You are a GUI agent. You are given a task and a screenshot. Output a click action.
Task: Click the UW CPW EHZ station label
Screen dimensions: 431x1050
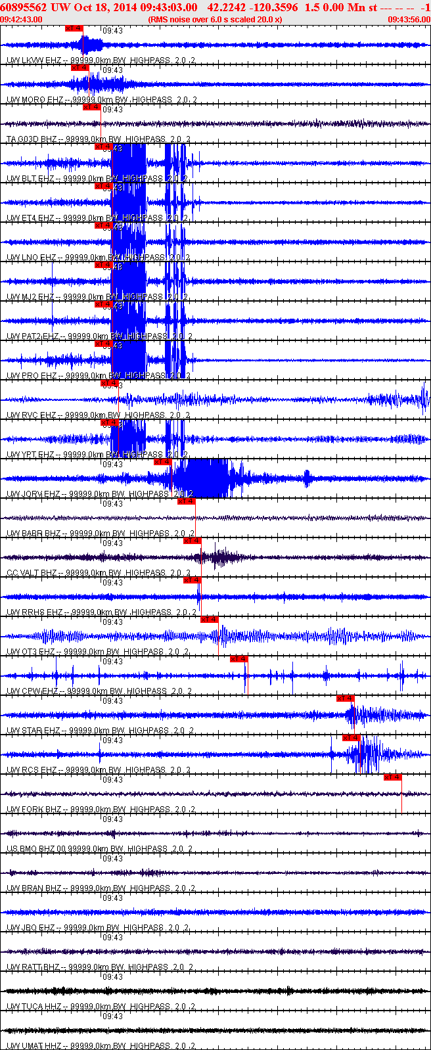[x=33, y=691]
